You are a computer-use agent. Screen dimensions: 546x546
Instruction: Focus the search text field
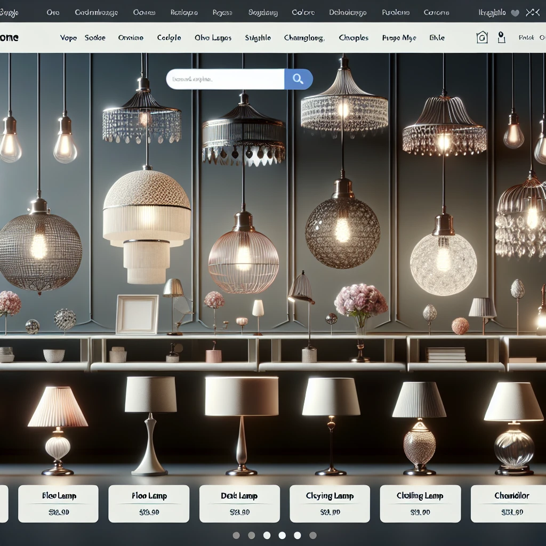click(x=225, y=79)
